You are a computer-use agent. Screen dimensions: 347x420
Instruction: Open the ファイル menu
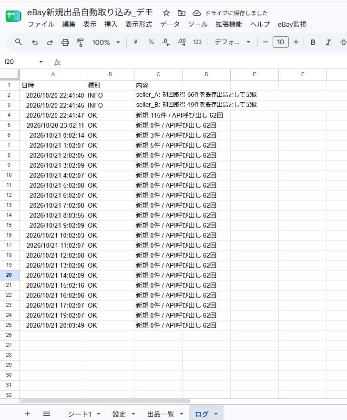(x=41, y=24)
